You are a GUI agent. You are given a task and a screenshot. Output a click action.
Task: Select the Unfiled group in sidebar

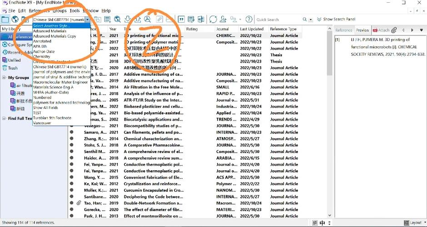[x=14, y=60]
